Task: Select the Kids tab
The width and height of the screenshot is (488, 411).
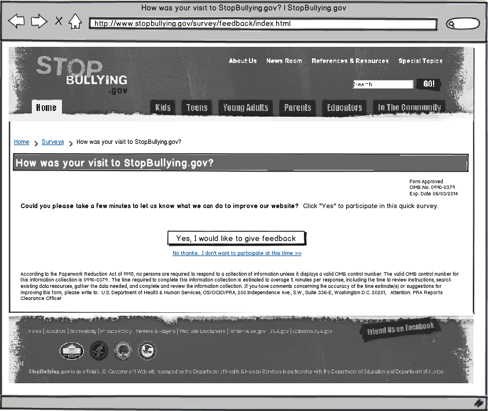Action: coord(163,108)
